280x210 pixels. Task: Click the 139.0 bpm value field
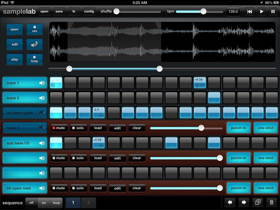coord(233,11)
